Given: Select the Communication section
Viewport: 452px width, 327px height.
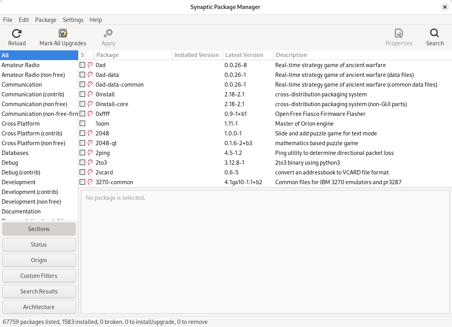Looking at the screenshot, I should tap(39, 84).
